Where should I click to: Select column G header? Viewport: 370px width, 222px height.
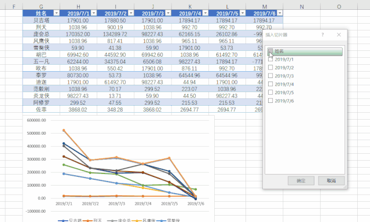(x=41, y=6)
